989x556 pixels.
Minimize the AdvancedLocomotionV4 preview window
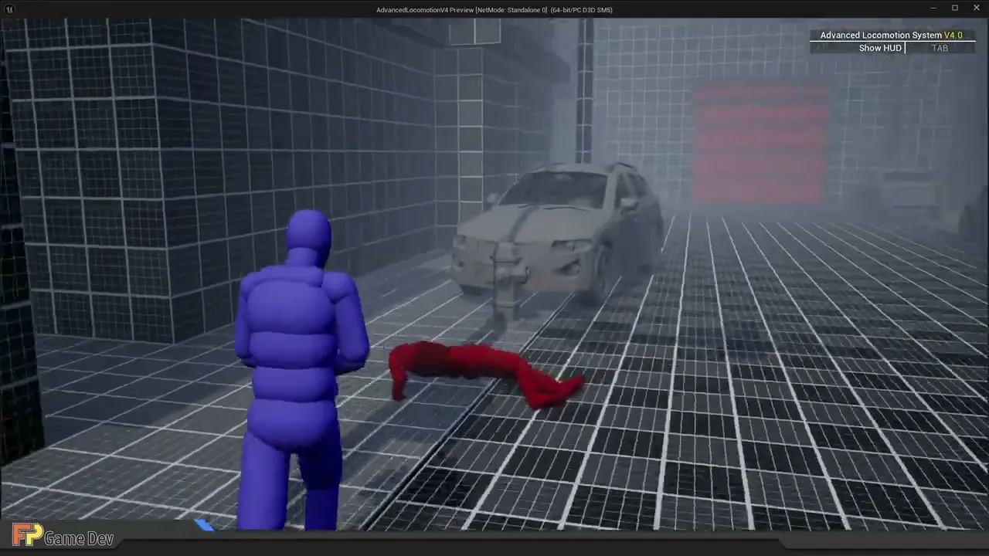pos(933,8)
